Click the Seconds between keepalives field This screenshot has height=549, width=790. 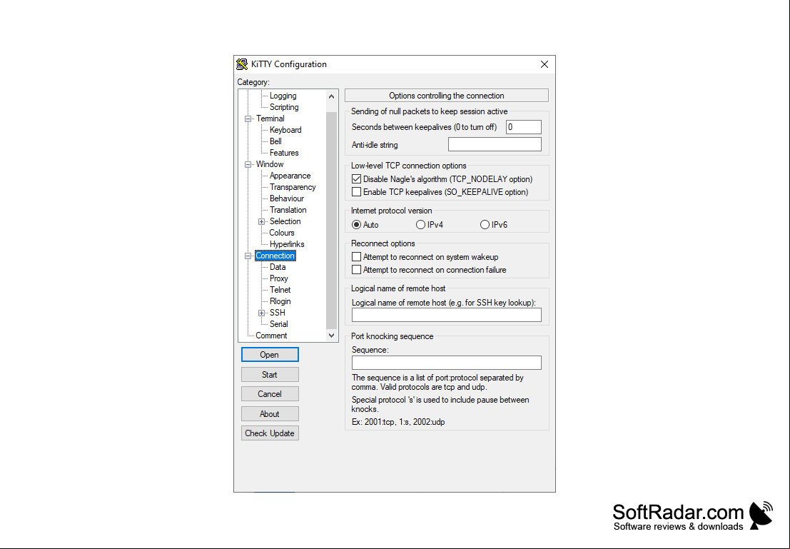tap(524, 127)
